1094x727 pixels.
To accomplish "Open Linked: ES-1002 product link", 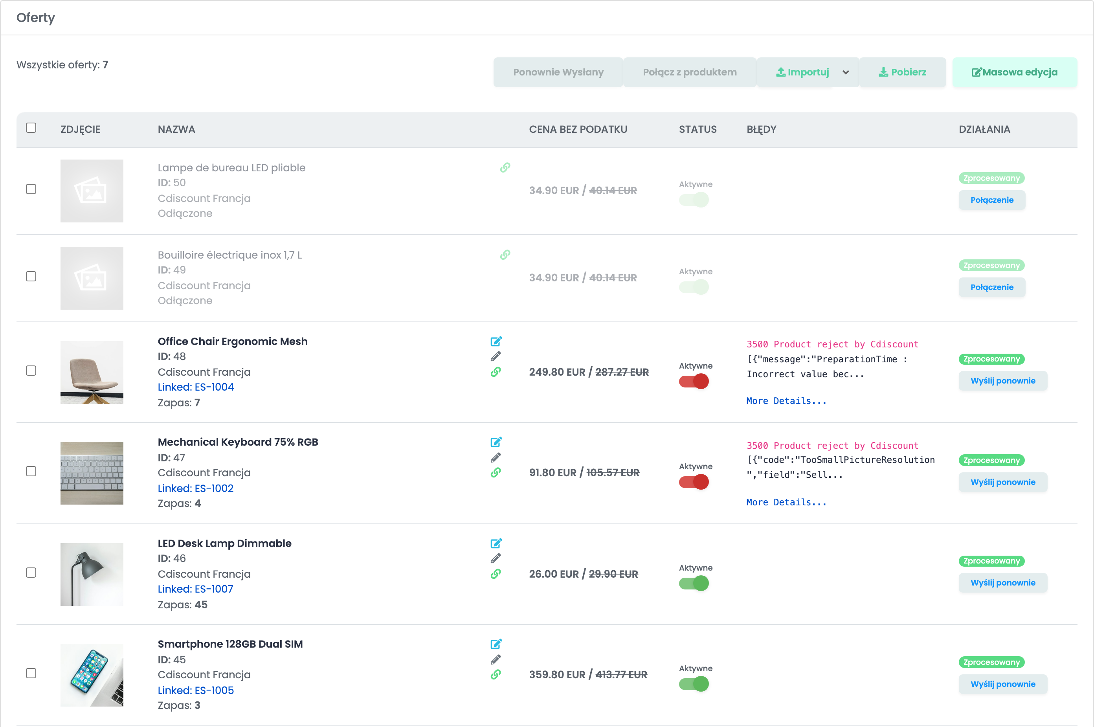I will (195, 488).
